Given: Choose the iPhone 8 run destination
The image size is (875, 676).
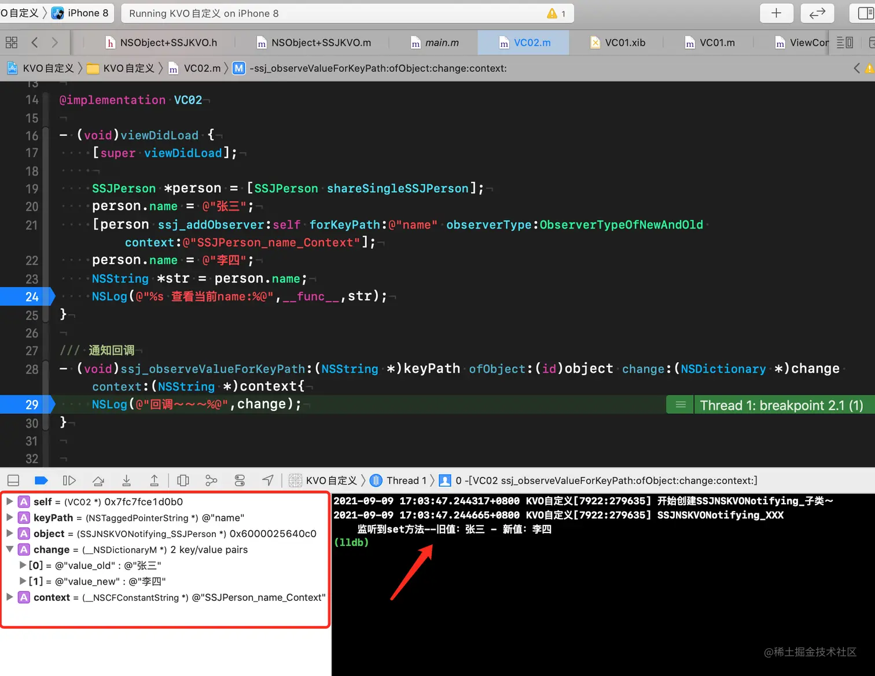Looking at the screenshot, I should [x=80, y=13].
